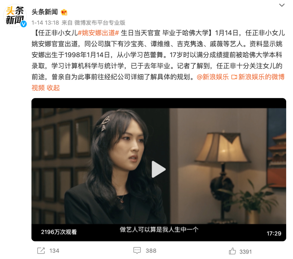The width and height of the screenshot is (293, 259).
Task: Click the repost share icon
Action: (41, 251)
